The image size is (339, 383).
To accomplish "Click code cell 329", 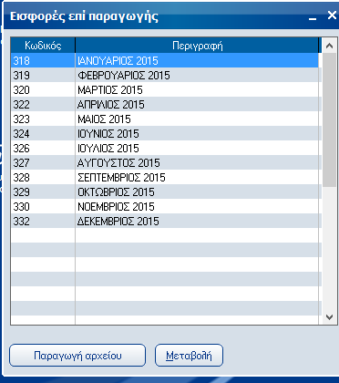I will pos(43,192).
